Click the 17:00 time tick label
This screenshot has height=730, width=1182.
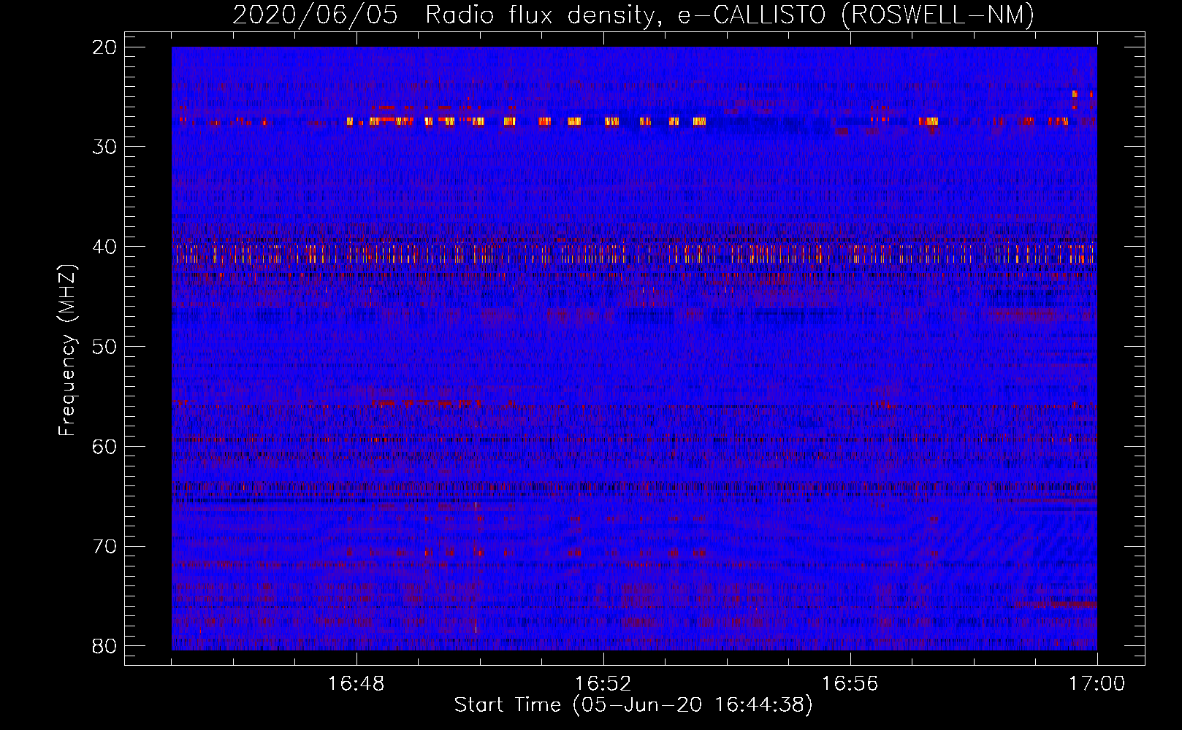click(1097, 684)
